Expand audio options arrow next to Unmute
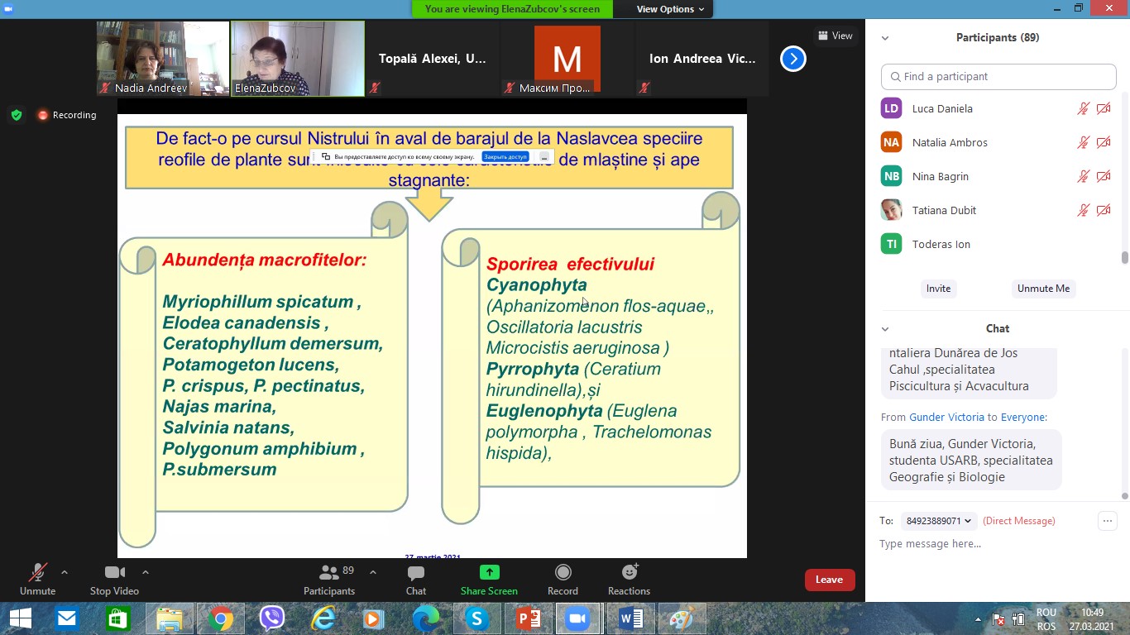 tap(65, 572)
